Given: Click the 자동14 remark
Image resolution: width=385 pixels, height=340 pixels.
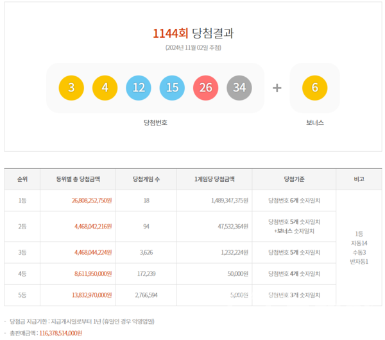Looking at the screenshot, I should tap(359, 243).
